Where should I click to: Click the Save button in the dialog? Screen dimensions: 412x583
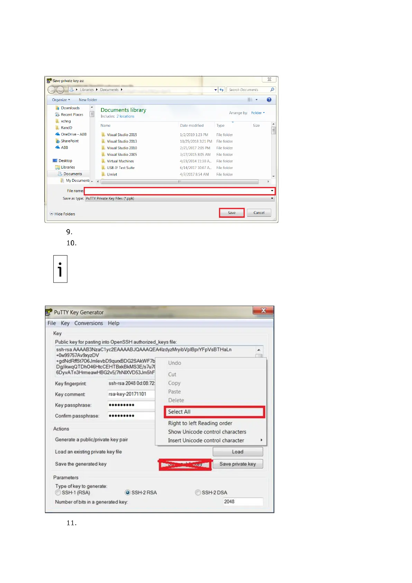(232, 213)
